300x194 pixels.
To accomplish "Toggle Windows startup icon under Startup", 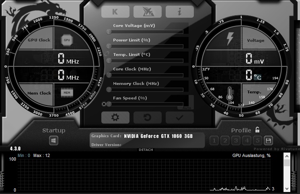I will (x=53, y=141).
